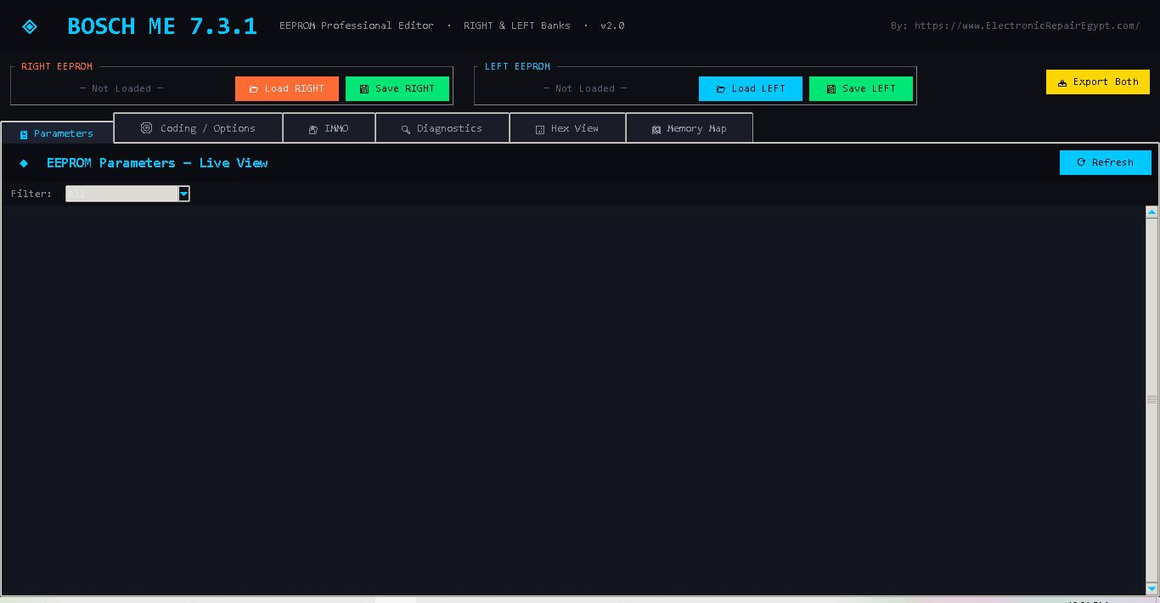Expand the Filter dropdown arrow

tap(183, 194)
